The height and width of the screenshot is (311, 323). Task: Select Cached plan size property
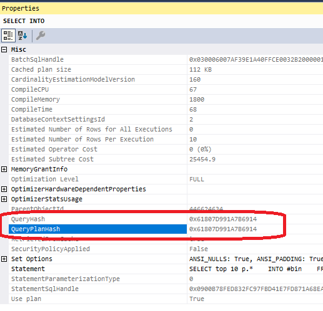point(41,70)
